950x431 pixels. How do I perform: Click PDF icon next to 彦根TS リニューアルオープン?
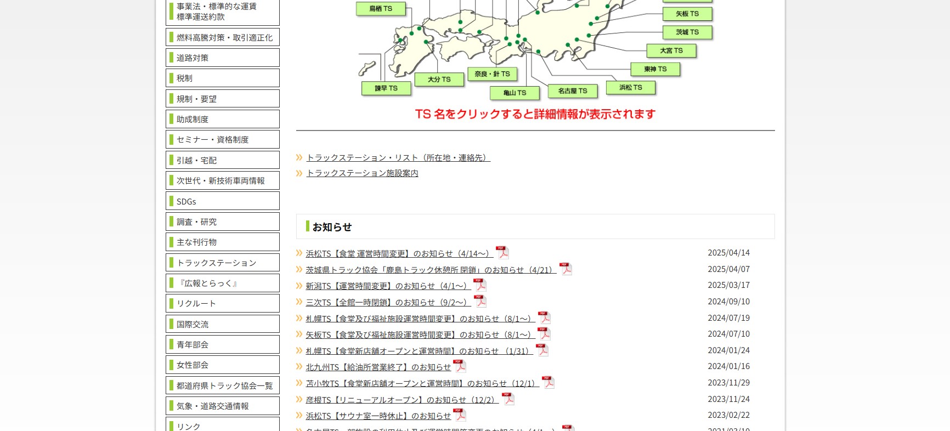coord(508,399)
